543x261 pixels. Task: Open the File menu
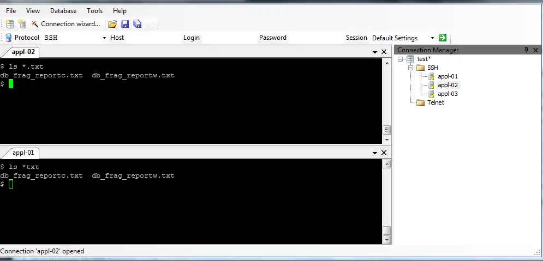tap(11, 11)
